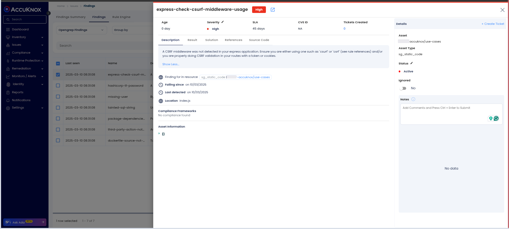The height and width of the screenshot is (229, 509).
Task: Click Create Ticket link
Action: [493, 24]
